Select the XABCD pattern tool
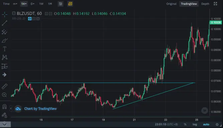The height and width of the screenshot is (128, 223). tap(5, 58)
